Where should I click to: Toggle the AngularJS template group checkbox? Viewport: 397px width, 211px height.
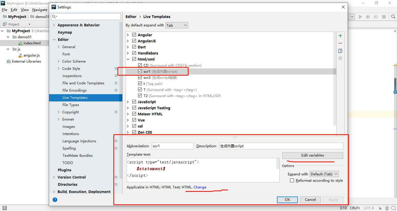click(x=134, y=41)
